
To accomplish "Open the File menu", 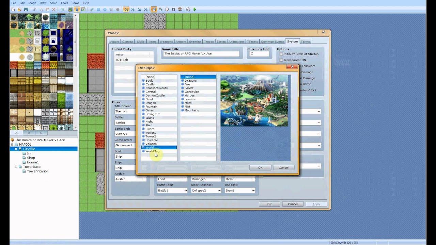I will 13,3.
